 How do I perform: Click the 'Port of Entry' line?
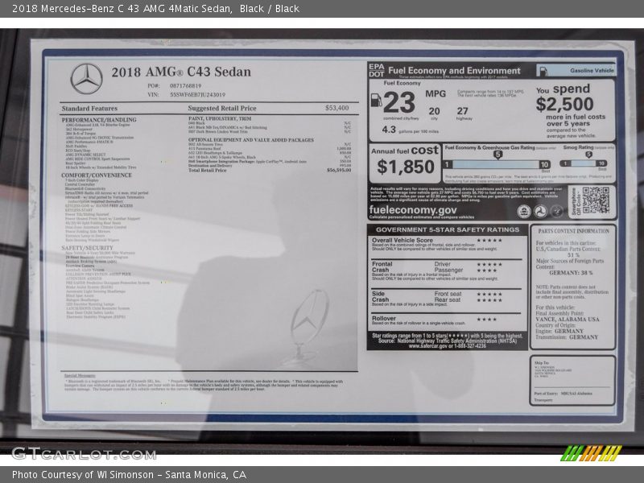563,394
